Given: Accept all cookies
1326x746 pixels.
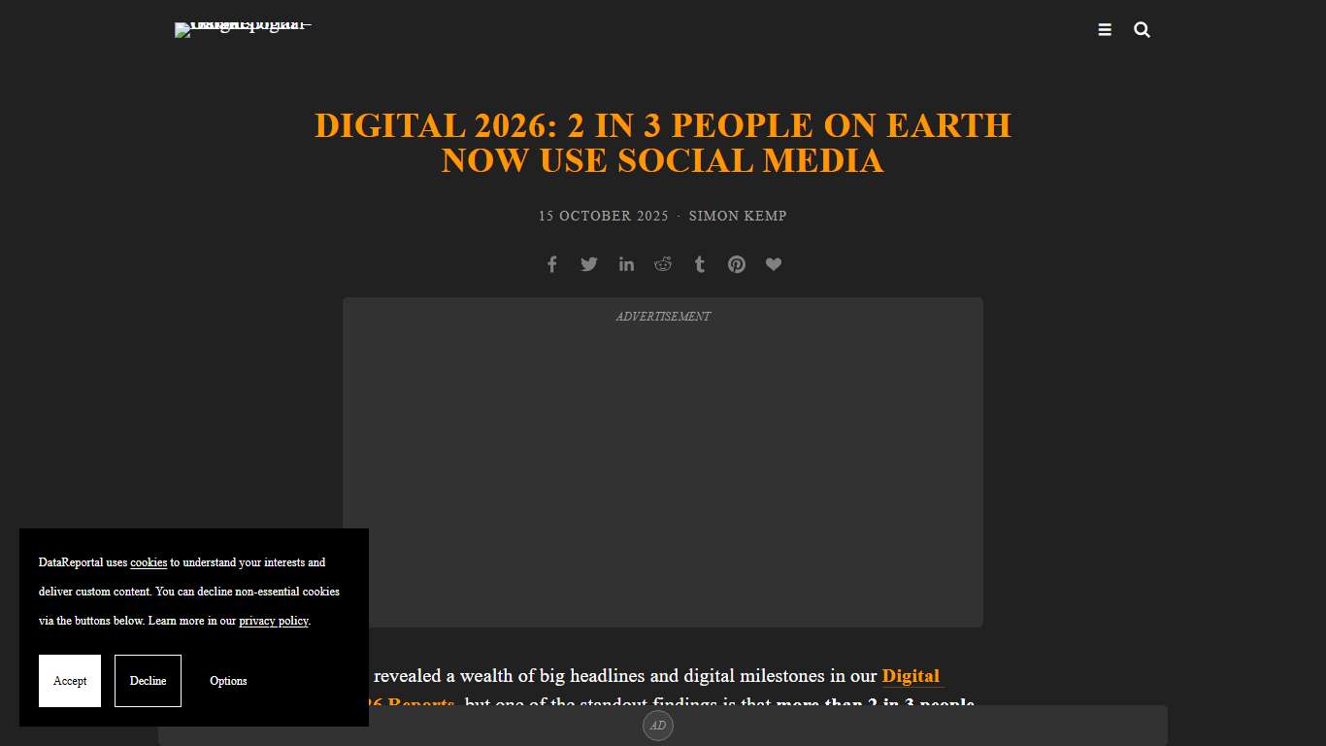Looking at the screenshot, I should [x=69, y=681].
